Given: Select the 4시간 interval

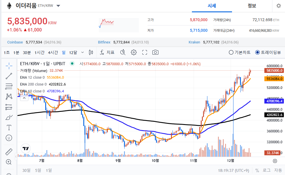Looking at the screenshot, I should (x=53, y=52).
